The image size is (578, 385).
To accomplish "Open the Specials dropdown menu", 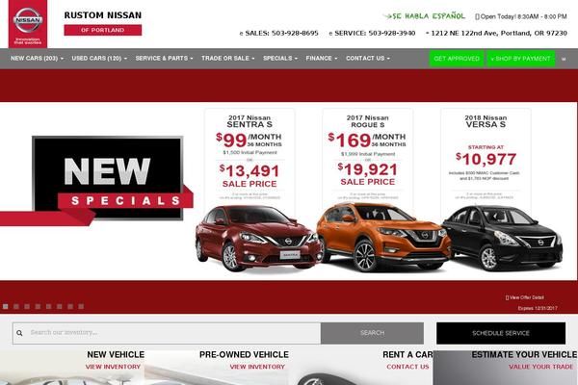I will click(280, 58).
